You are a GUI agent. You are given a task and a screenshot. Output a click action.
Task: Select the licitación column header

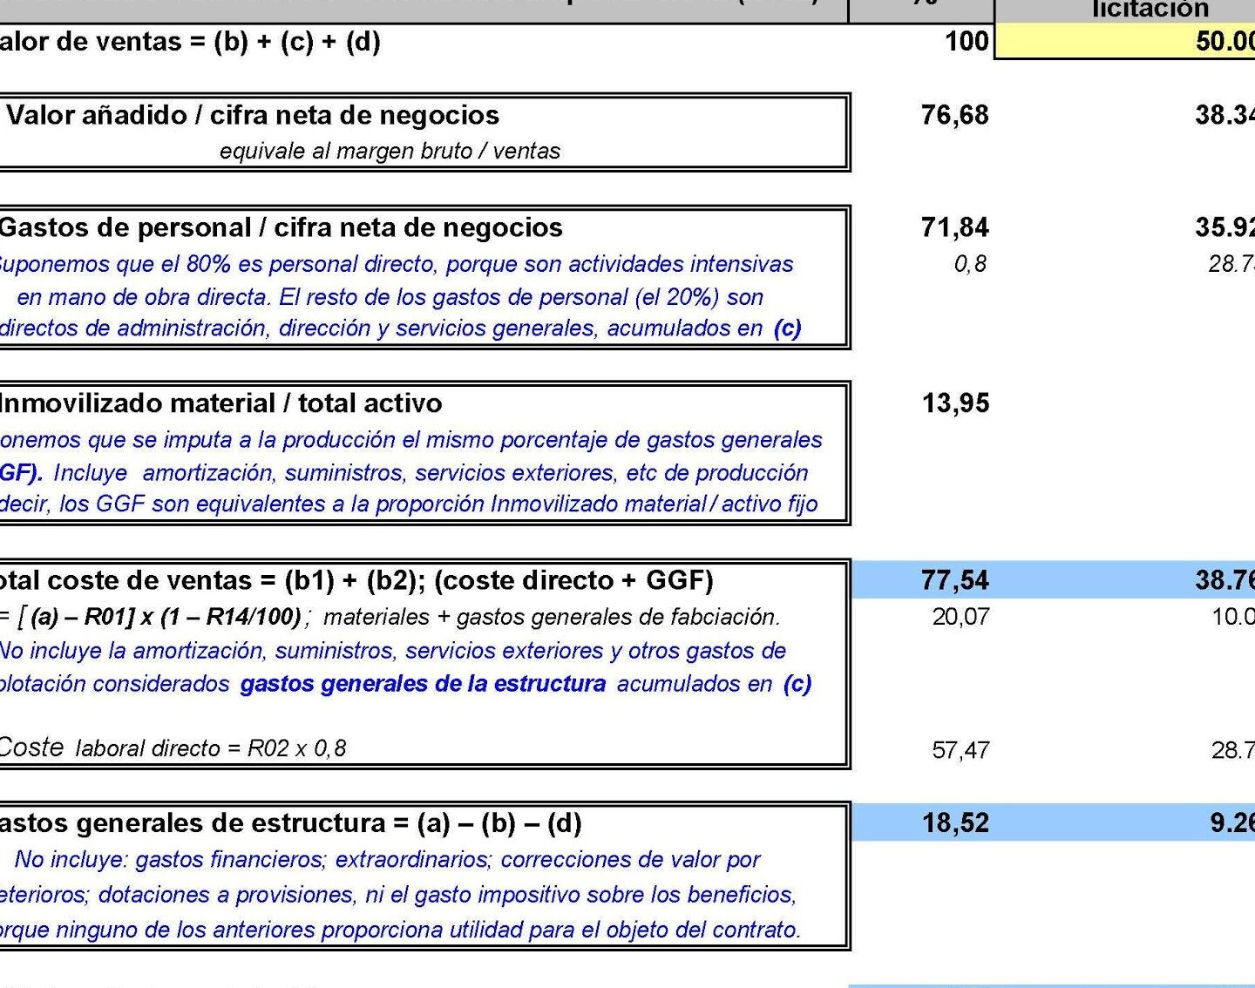click(x=1149, y=10)
